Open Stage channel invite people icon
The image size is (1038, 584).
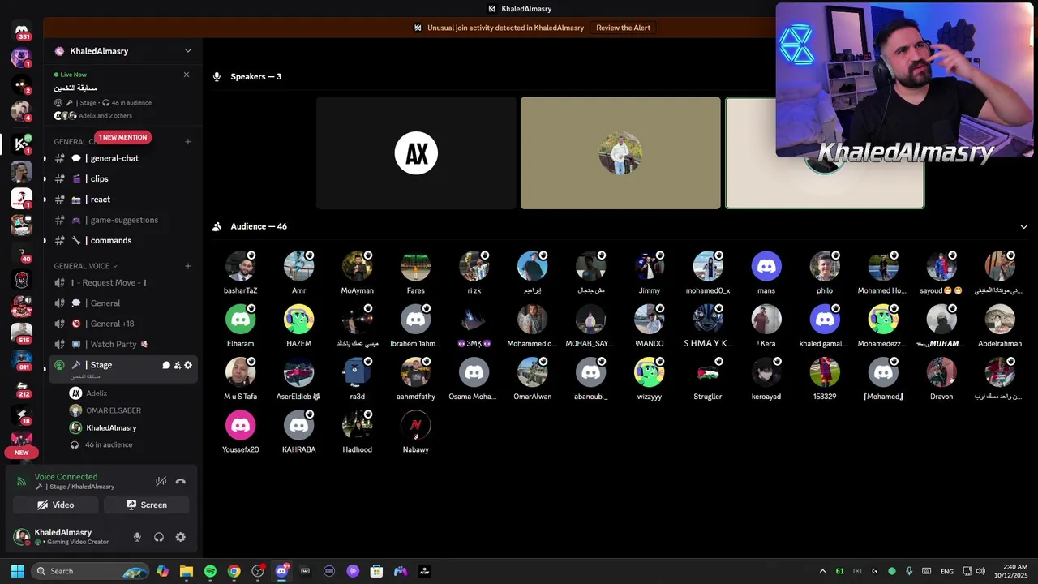point(177,365)
